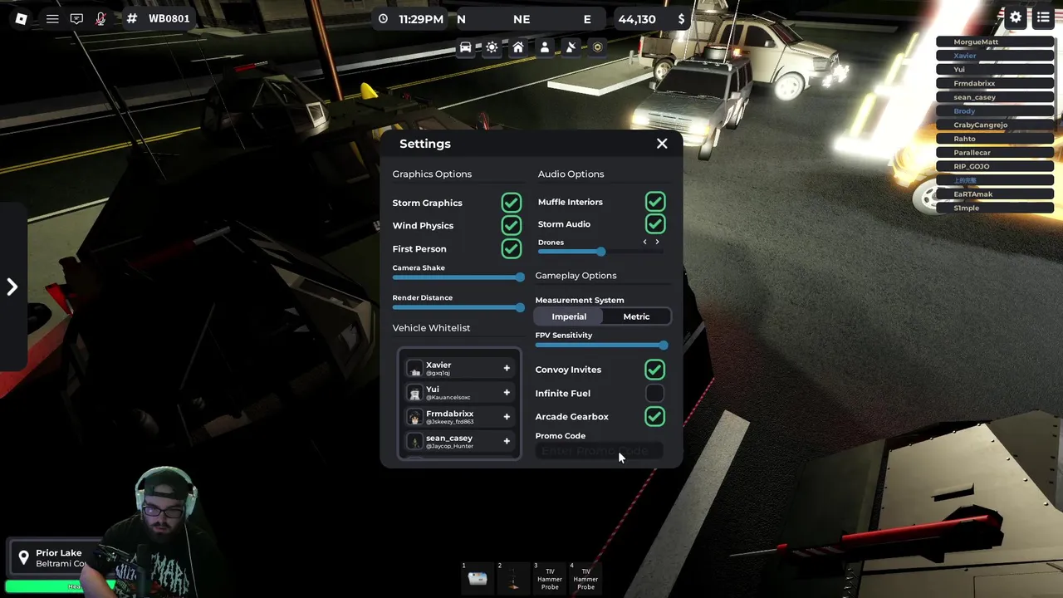1063x598 pixels.
Task: Select hotbar slot 1 item
Action: tap(478, 578)
